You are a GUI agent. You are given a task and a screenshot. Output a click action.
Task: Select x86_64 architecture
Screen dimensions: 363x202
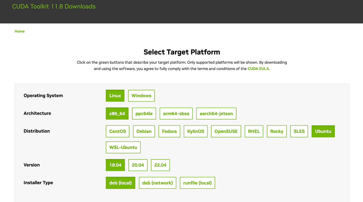pos(117,114)
